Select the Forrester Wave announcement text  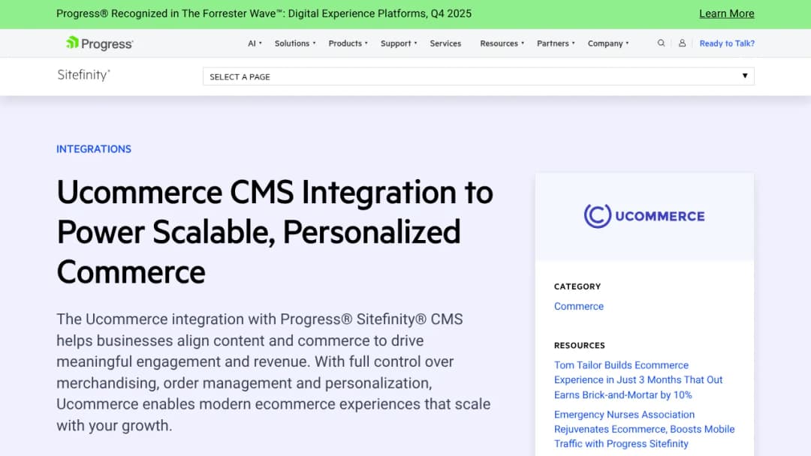point(264,14)
